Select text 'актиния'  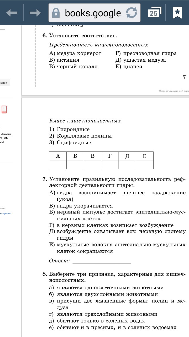(x=68, y=60)
